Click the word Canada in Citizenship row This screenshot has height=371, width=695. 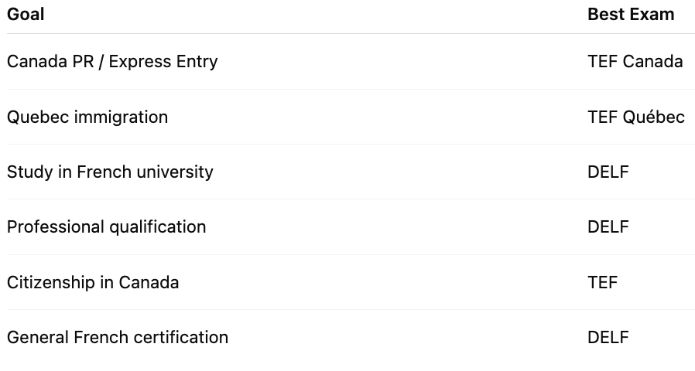149,282
